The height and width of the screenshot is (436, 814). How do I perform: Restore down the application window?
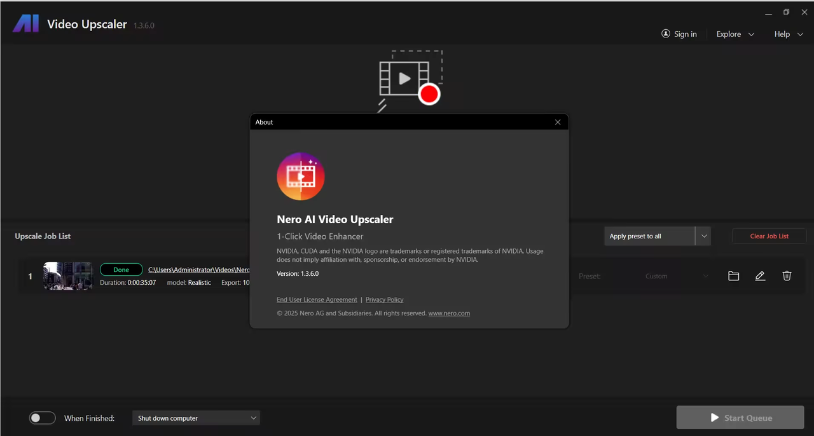coord(786,12)
